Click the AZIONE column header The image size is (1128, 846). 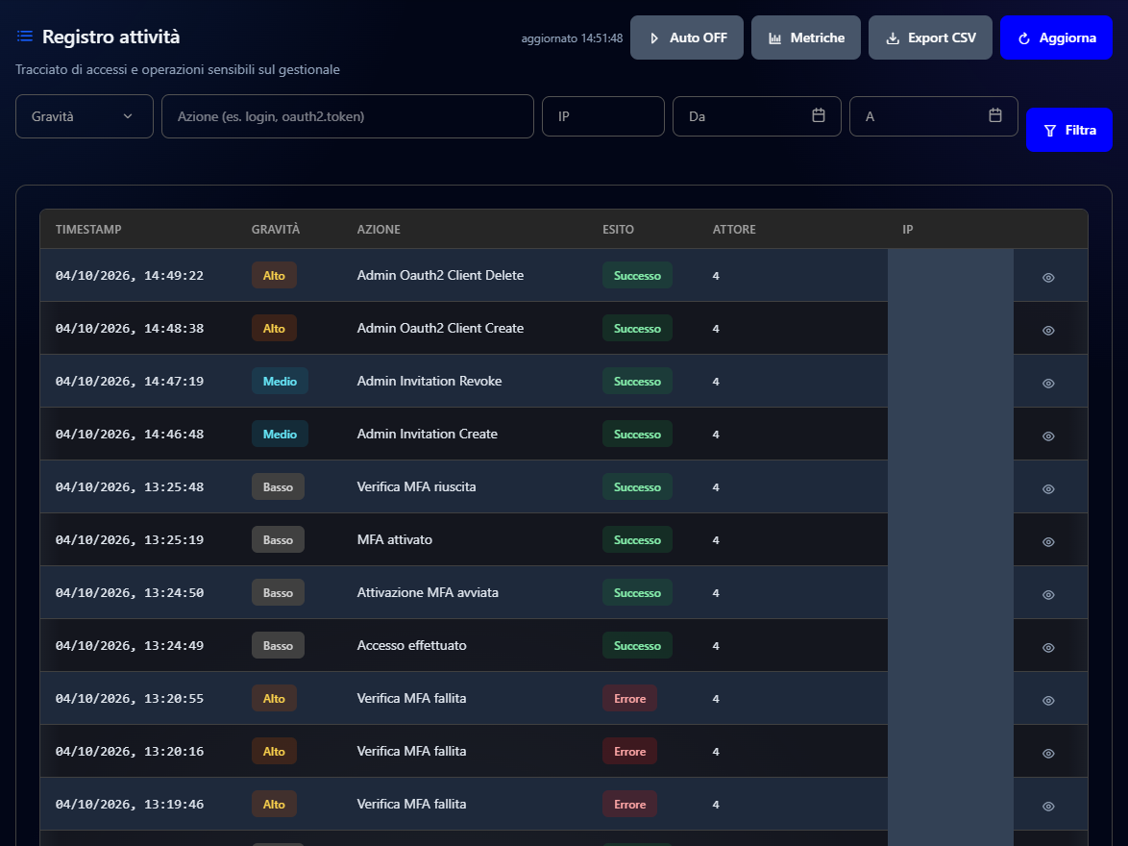click(x=379, y=229)
